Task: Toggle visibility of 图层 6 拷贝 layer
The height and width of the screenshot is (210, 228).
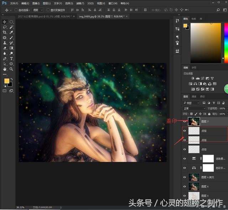Action: [x=185, y=177]
